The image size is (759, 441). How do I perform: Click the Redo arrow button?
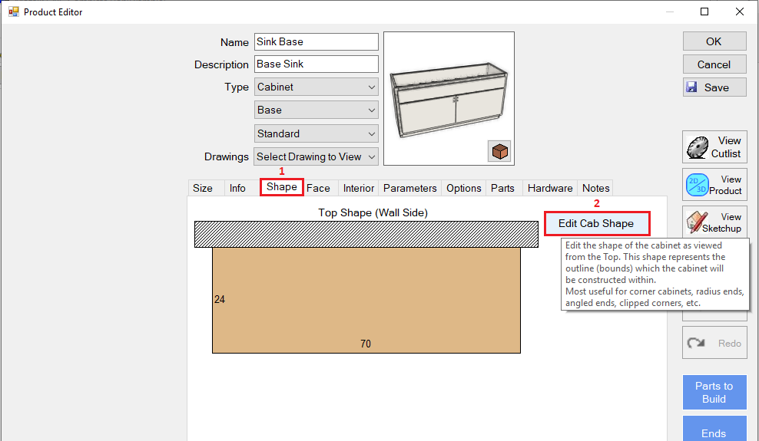tap(714, 343)
